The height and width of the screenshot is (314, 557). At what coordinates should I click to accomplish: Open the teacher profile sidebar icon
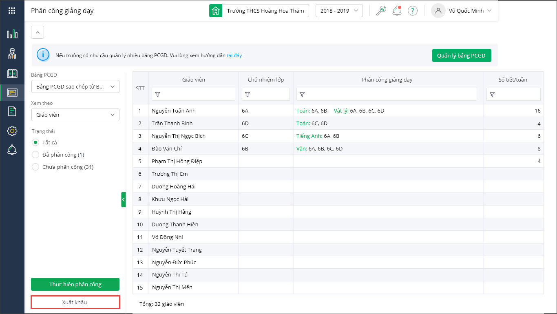[x=12, y=53]
